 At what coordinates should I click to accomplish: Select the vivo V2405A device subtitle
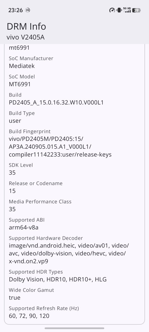click(25, 38)
